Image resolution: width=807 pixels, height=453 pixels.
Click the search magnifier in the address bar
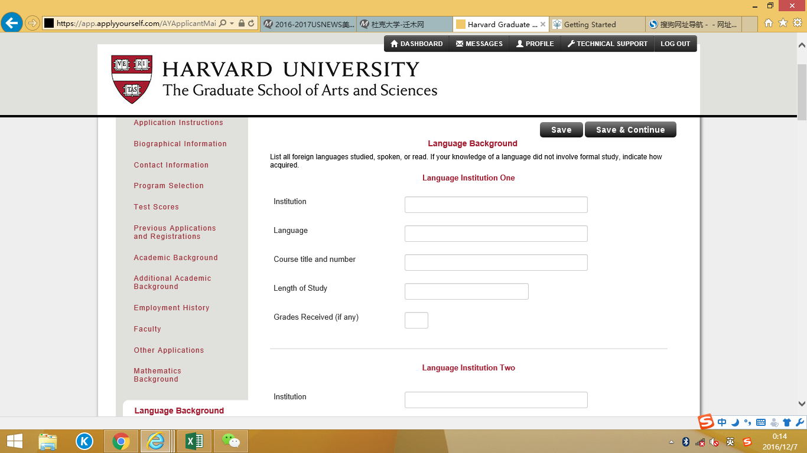(x=223, y=24)
